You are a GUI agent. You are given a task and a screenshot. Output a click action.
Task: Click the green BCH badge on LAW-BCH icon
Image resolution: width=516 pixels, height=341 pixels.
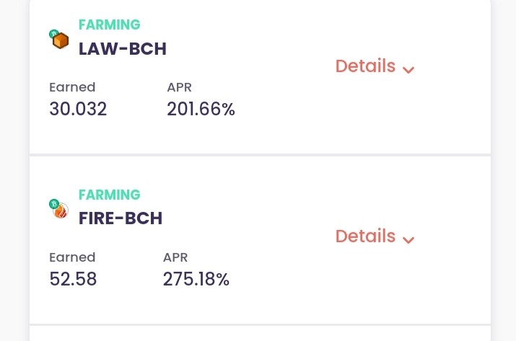click(x=53, y=34)
